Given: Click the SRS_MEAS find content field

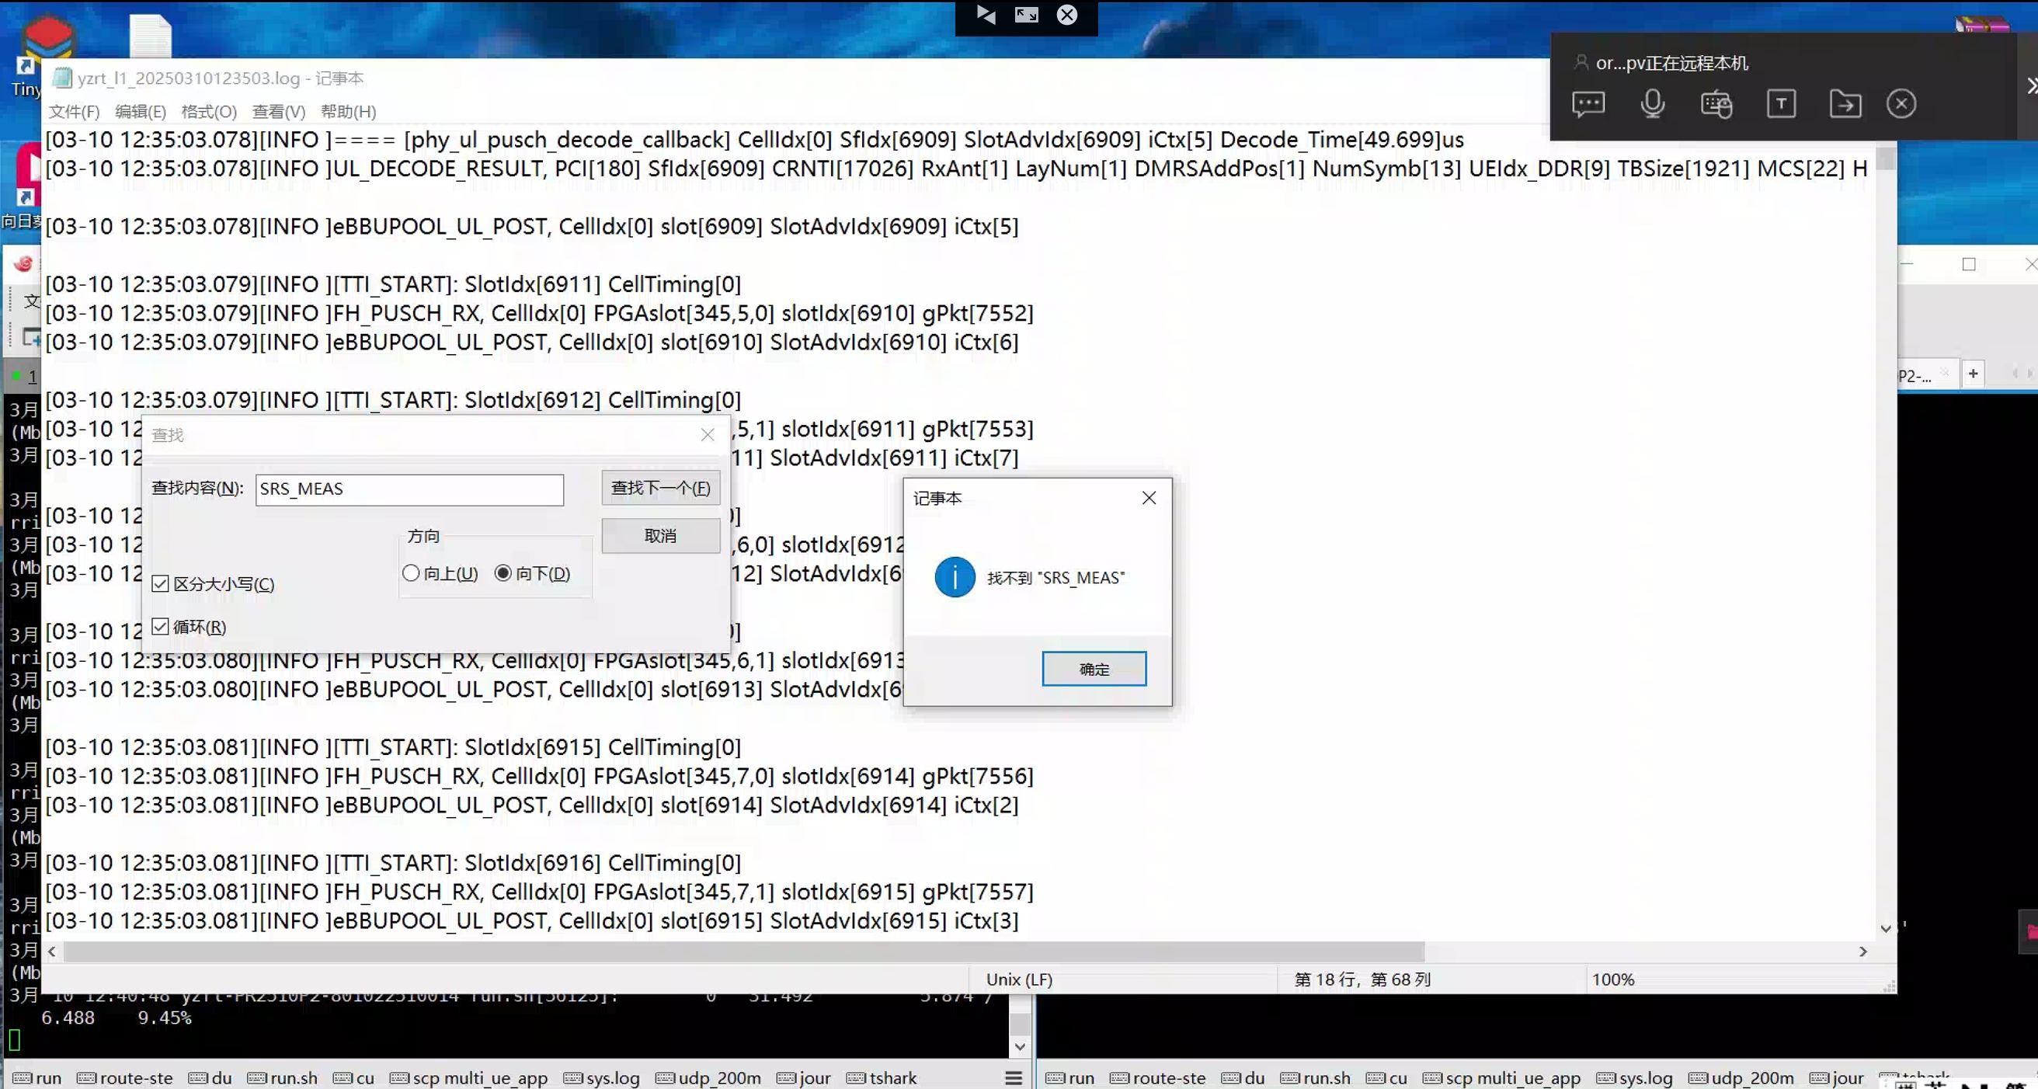Looking at the screenshot, I should (409, 489).
